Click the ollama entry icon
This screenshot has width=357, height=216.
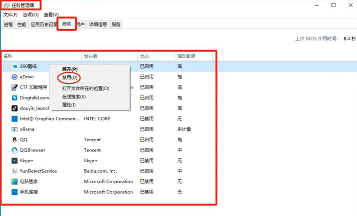click(x=14, y=129)
